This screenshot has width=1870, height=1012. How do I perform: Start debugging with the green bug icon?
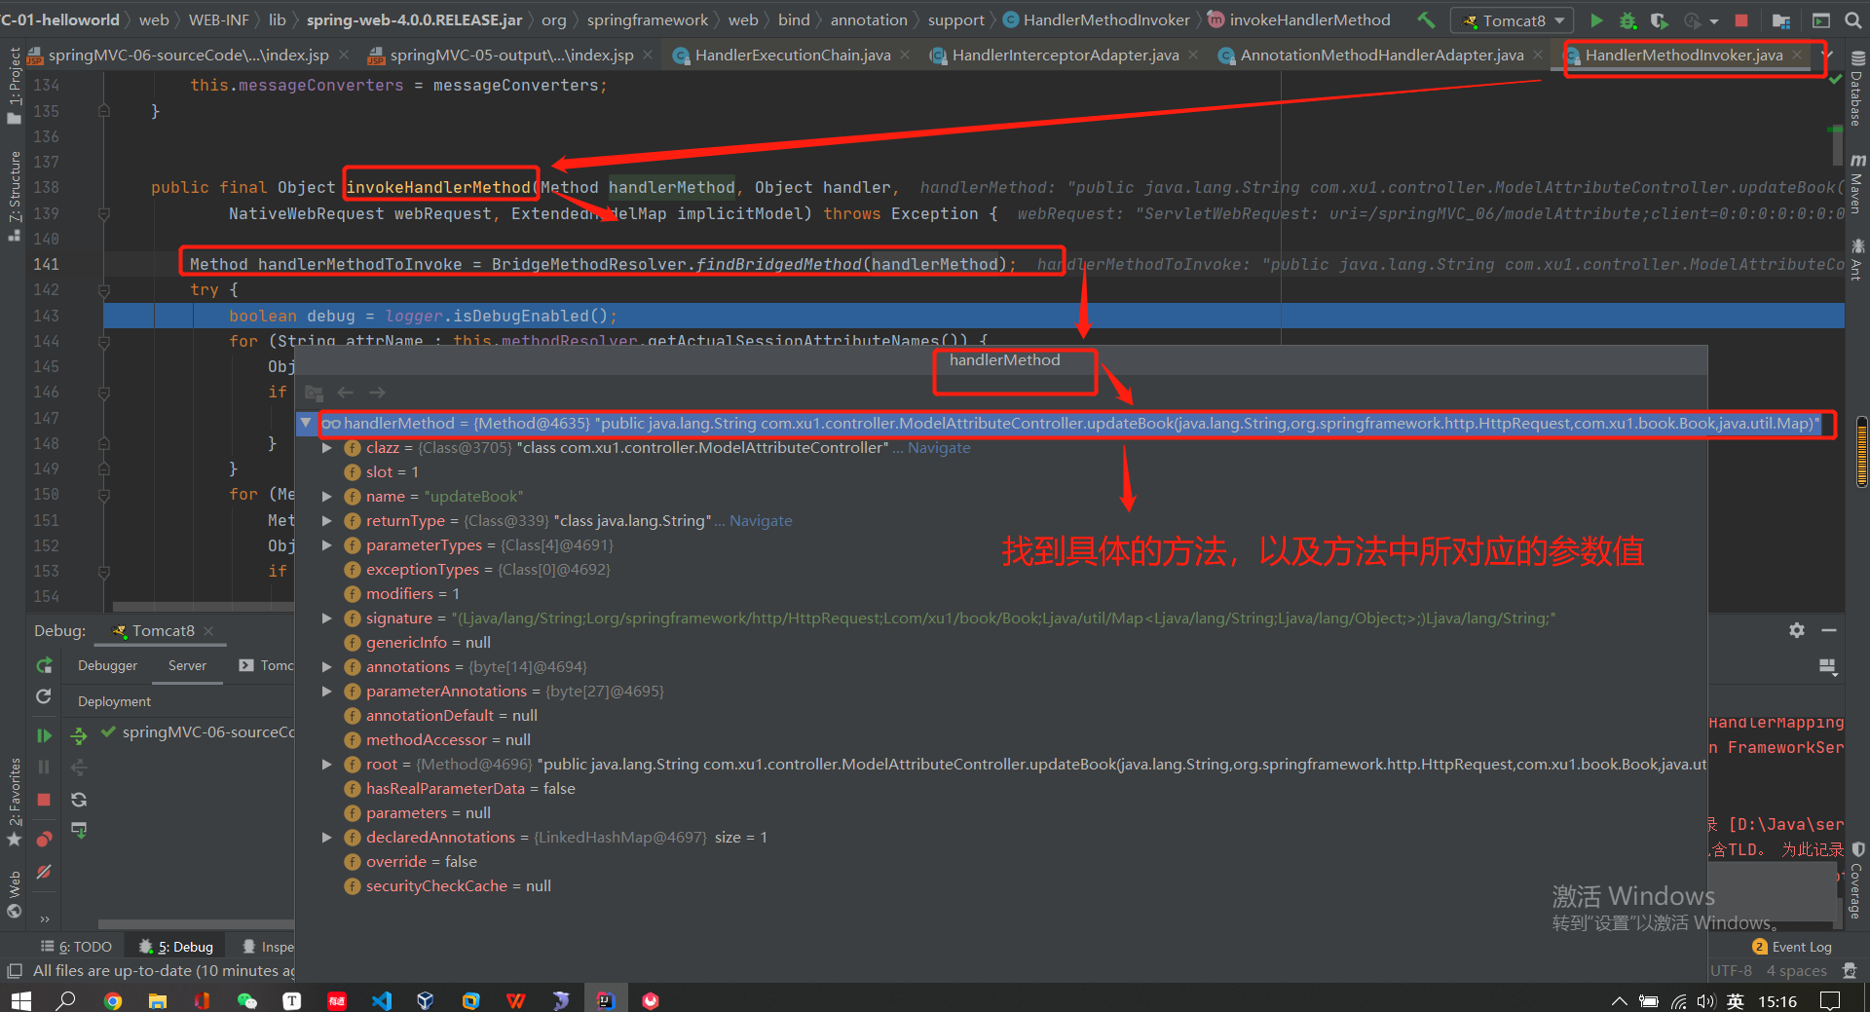click(x=1627, y=19)
